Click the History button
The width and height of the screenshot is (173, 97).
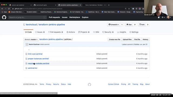[x=145, y=39]
